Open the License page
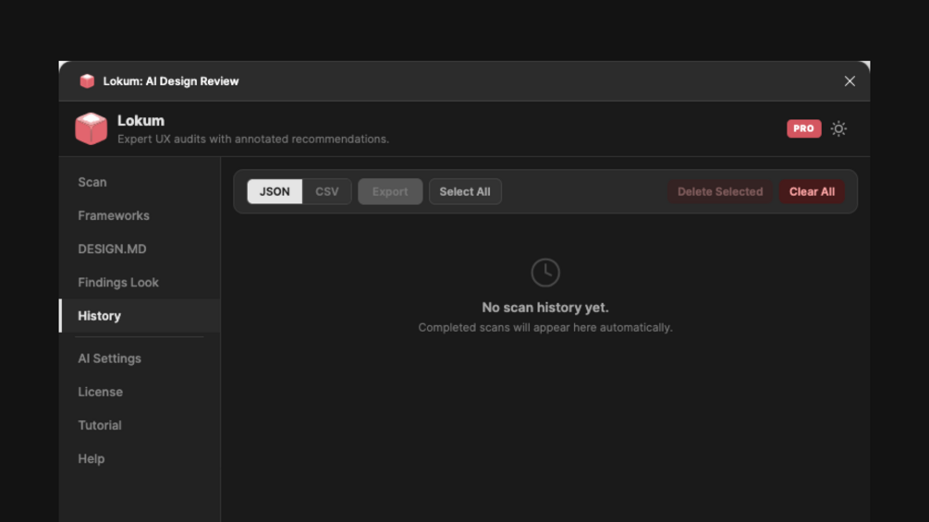This screenshot has height=522, width=929. click(140, 392)
